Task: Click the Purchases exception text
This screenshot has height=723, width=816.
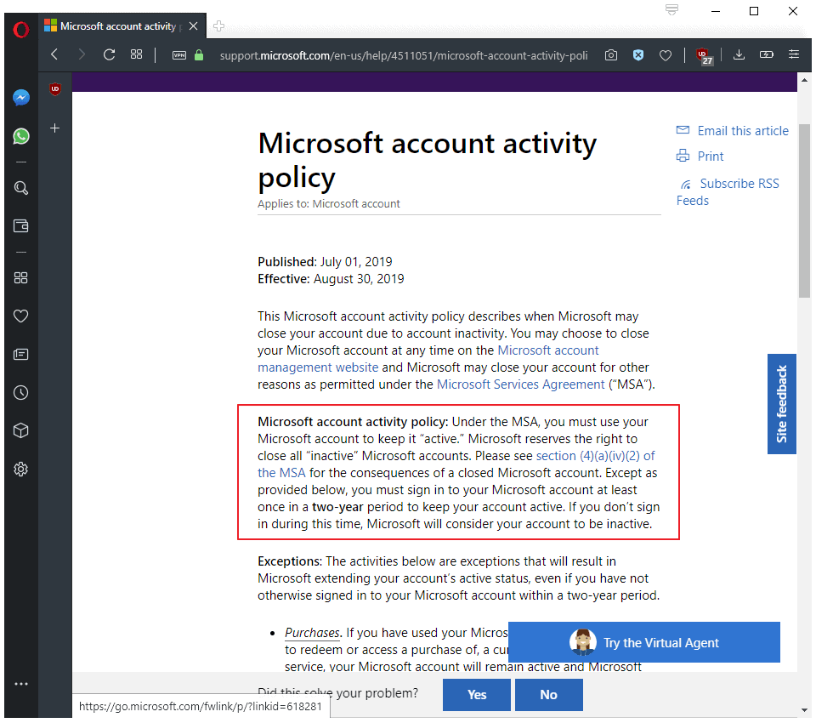Action: tap(312, 633)
